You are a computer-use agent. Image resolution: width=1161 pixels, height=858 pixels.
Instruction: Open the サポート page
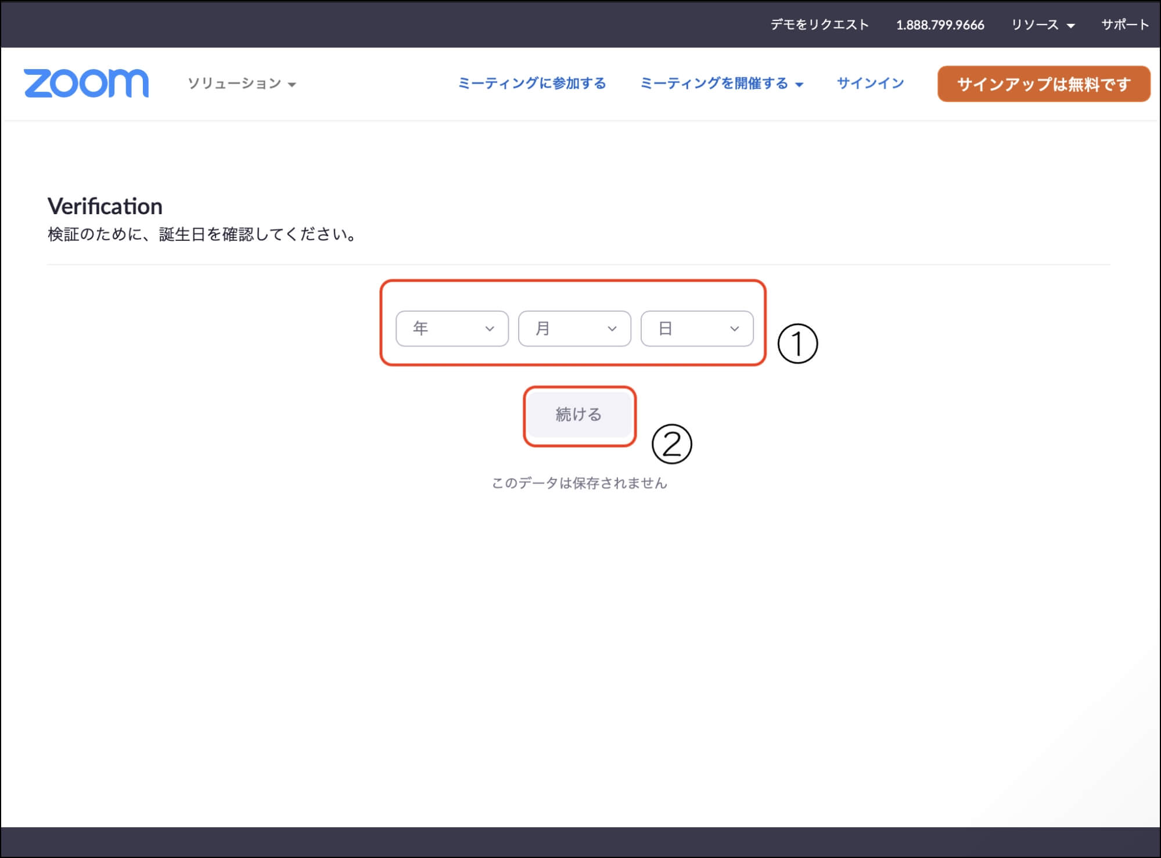pyautogui.click(x=1125, y=24)
